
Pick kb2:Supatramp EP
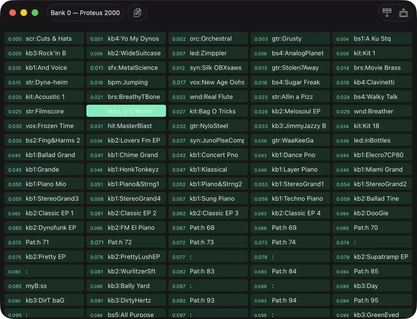click(372, 257)
